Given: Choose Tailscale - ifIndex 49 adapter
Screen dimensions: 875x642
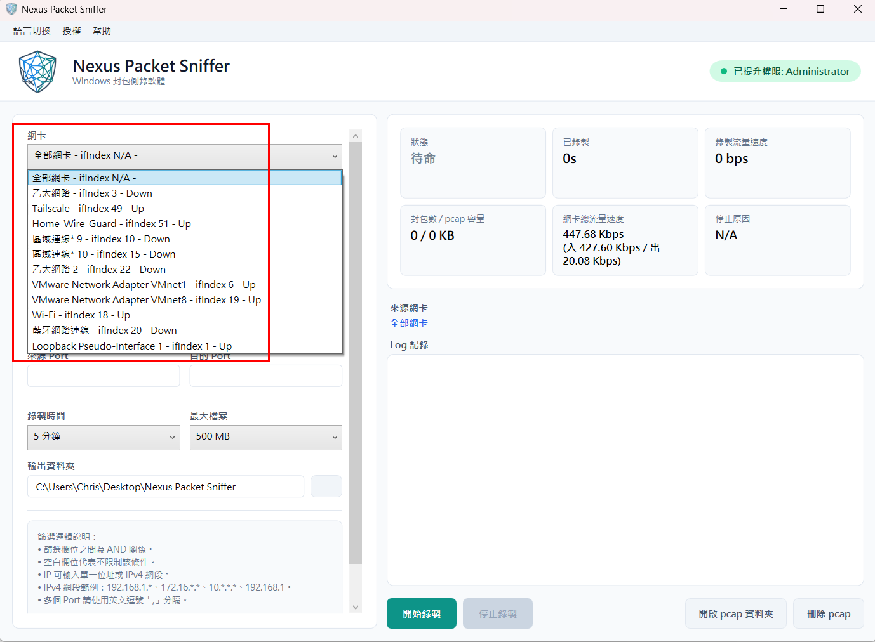Looking at the screenshot, I should [185, 208].
